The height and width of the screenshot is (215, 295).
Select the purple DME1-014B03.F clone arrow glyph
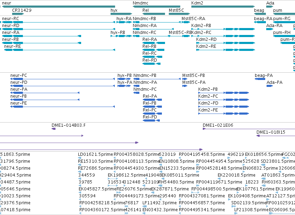point(54,129)
